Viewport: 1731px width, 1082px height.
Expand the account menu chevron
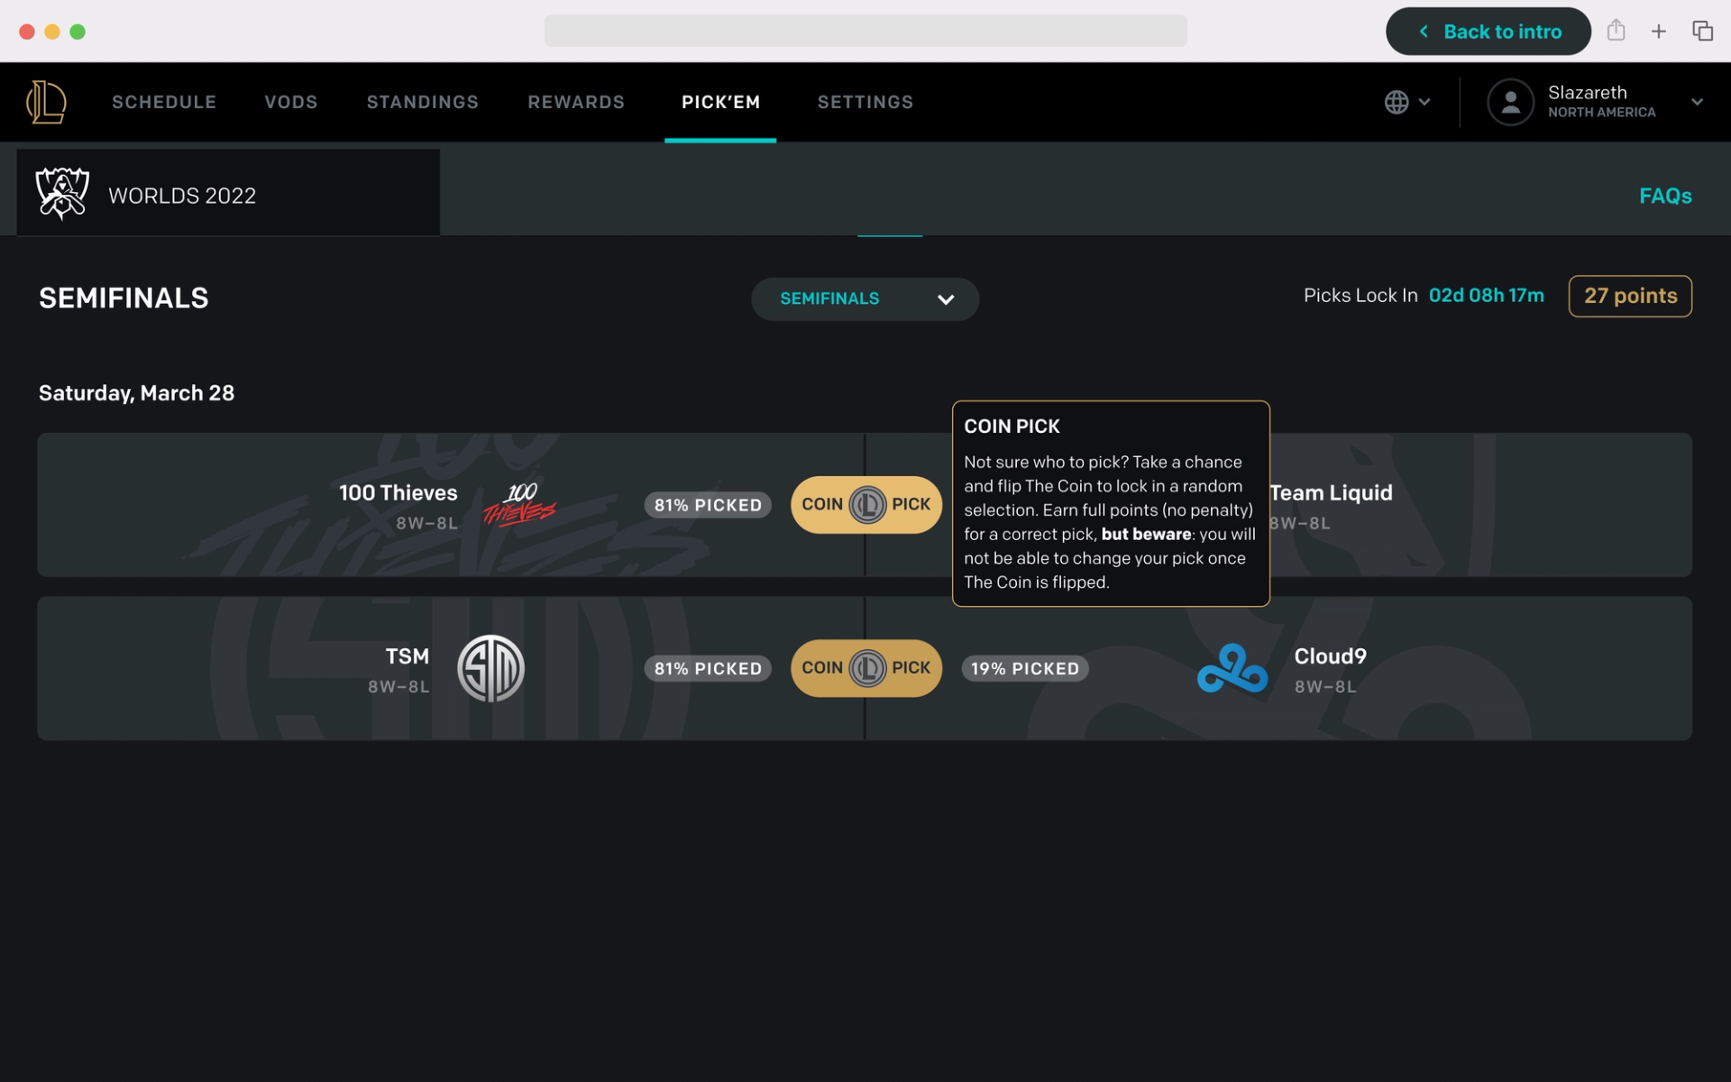coord(1697,102)
